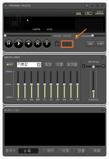Click the 정렬 sort button

click(80, 151)
